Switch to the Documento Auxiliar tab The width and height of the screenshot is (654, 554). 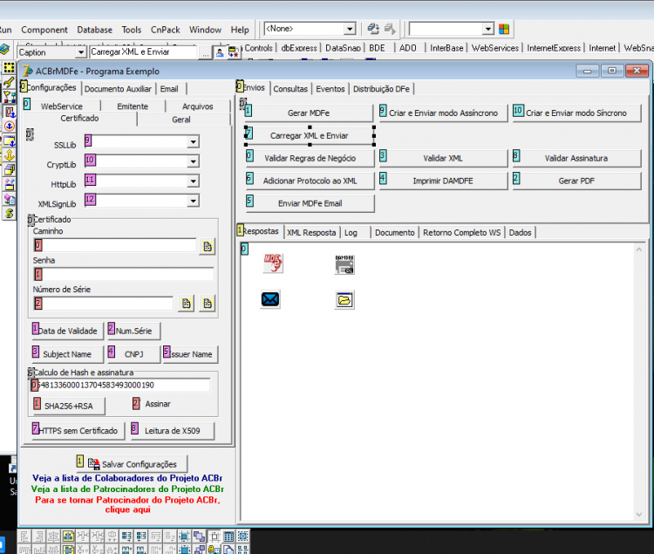tap(118, 89)
